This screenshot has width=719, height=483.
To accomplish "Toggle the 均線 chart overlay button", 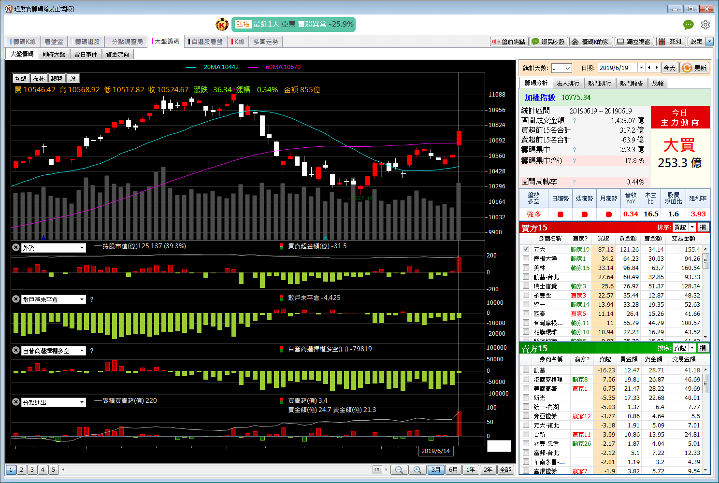I will 21,78.
